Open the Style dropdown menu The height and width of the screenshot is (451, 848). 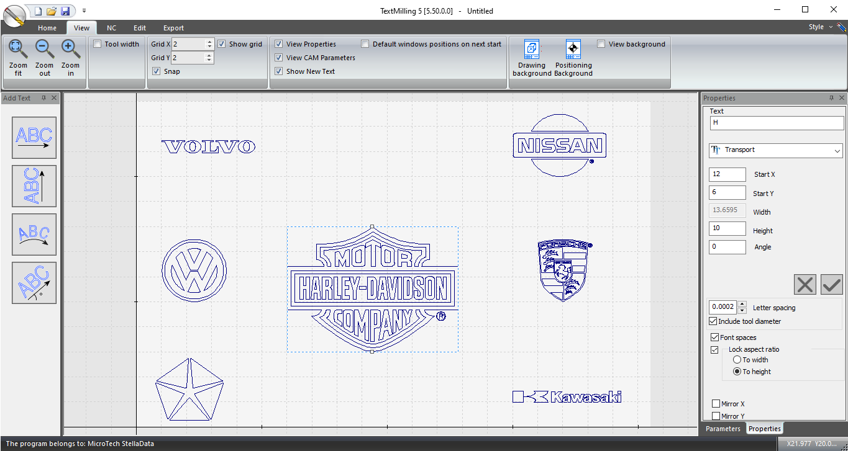[x=820, y=27]
